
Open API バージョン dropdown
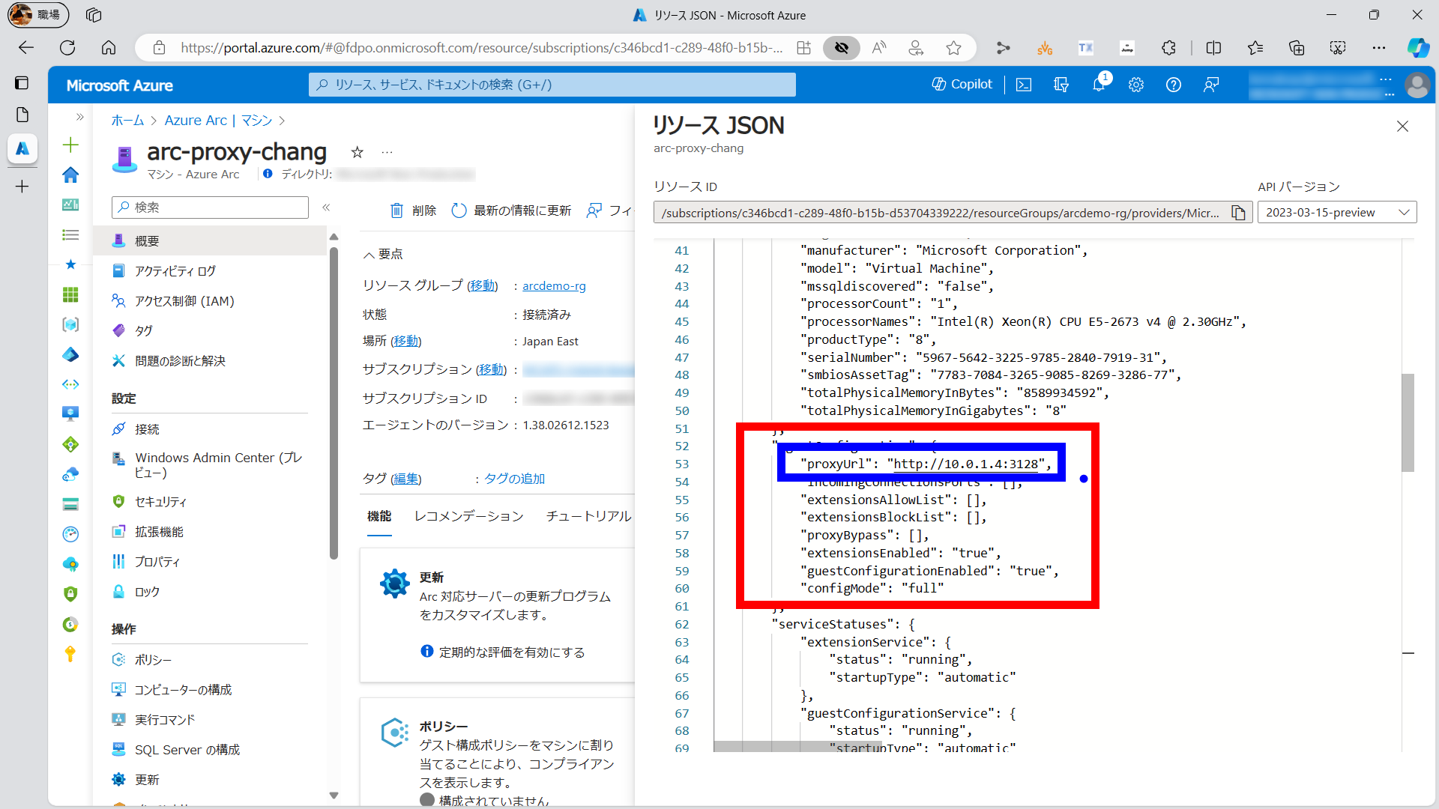click(x=1337, y=213)
